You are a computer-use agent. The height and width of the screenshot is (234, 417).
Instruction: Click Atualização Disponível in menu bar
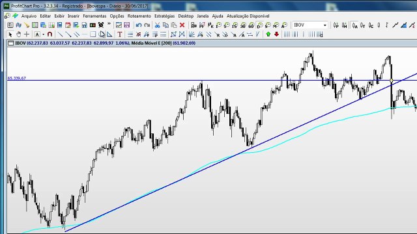[x=248, y=16]
